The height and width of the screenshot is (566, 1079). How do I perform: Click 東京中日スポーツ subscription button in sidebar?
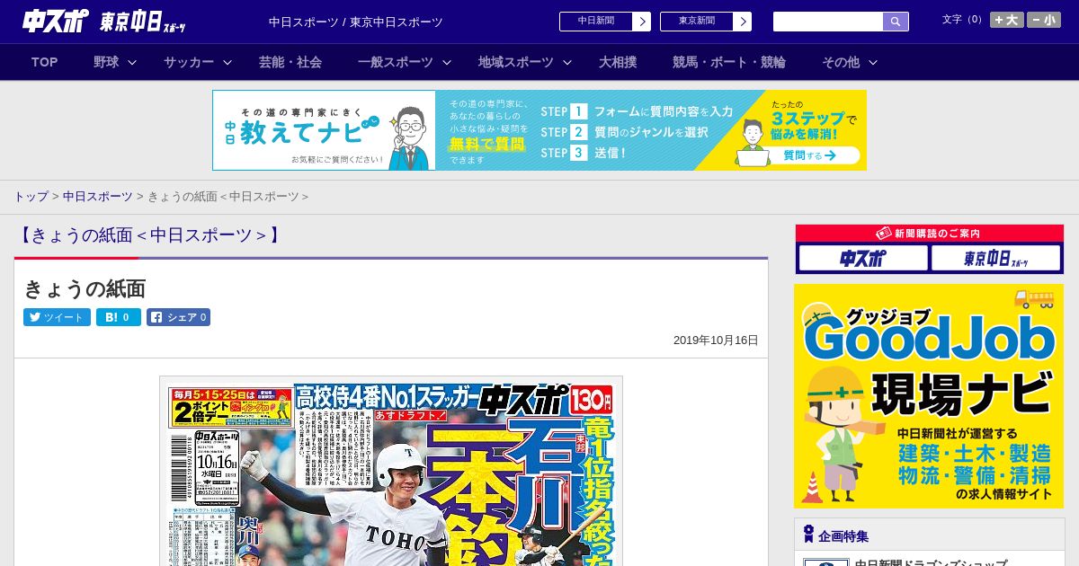(x=996, y=259)
